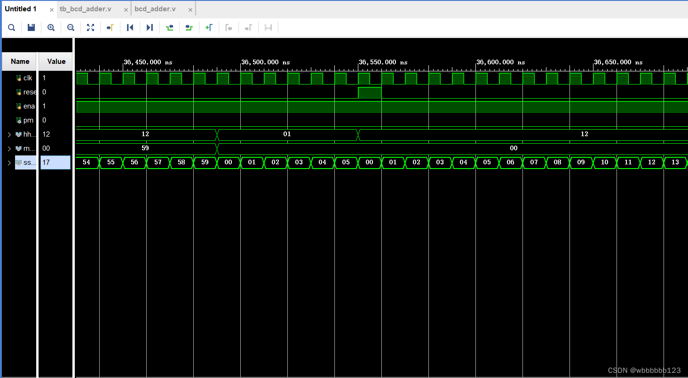Image resolution: width=688 pixels, height=378 pixels.
Task: Jump to the next transition
Action: (189, 28)
